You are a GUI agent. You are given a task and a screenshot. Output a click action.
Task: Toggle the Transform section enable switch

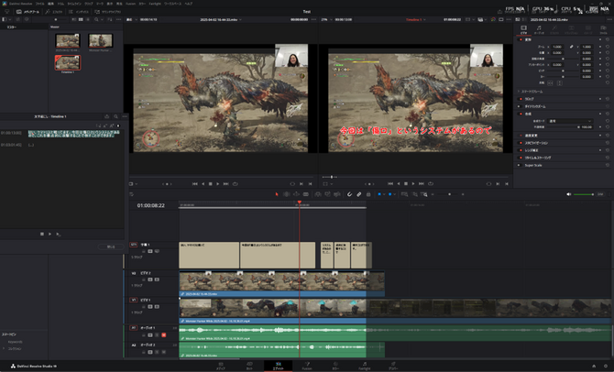[x=520, y=39]
